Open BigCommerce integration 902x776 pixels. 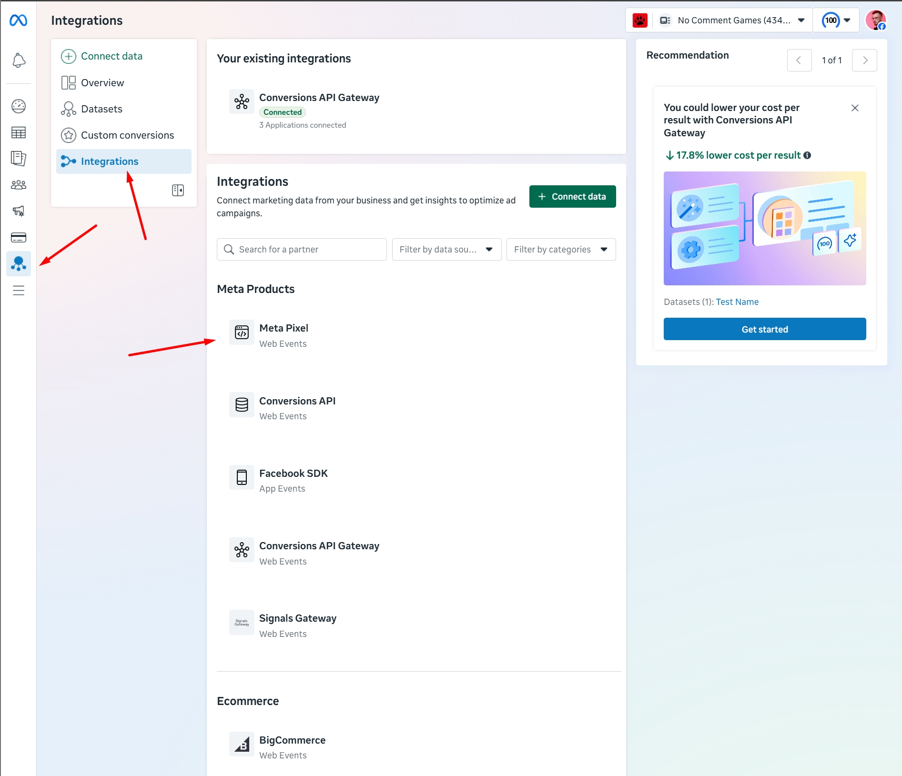click(x=292, y=740)
